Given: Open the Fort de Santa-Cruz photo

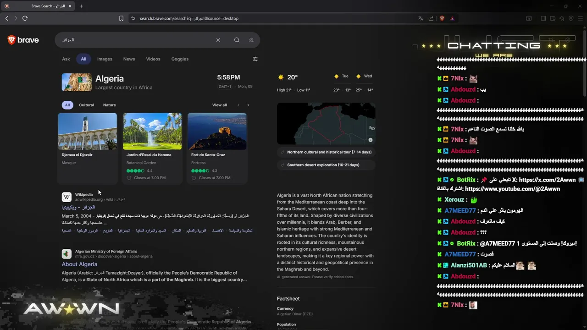Looking at the screenshot, I should (x=217, y=131).
